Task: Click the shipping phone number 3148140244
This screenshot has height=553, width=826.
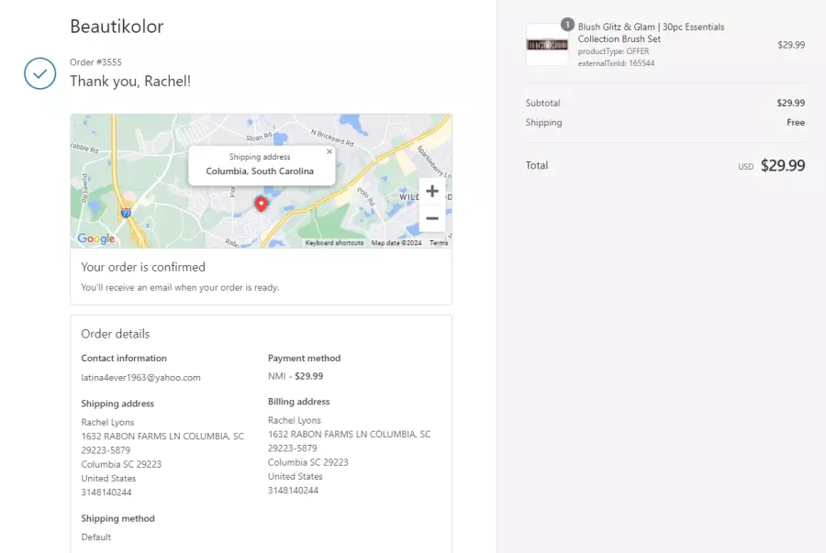Action: pyautogui.click(x=106, y=492)
